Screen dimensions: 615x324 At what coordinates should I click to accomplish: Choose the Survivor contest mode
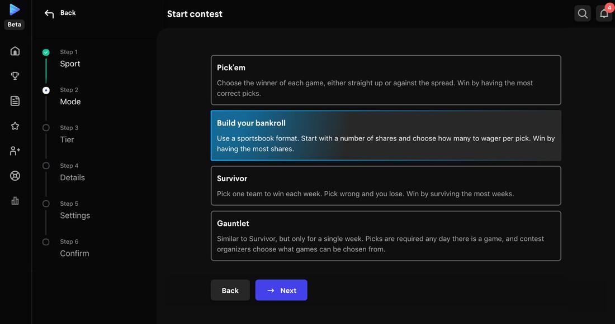385,185
